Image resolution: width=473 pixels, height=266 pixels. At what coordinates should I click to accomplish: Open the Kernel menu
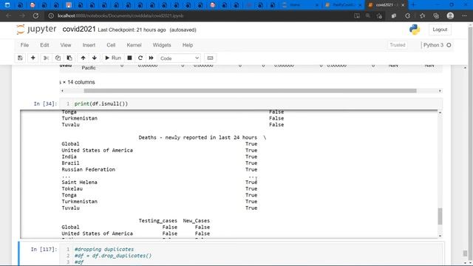pos(134,45)
